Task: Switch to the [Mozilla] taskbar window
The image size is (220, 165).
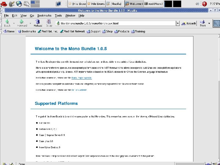Action: 115,4
